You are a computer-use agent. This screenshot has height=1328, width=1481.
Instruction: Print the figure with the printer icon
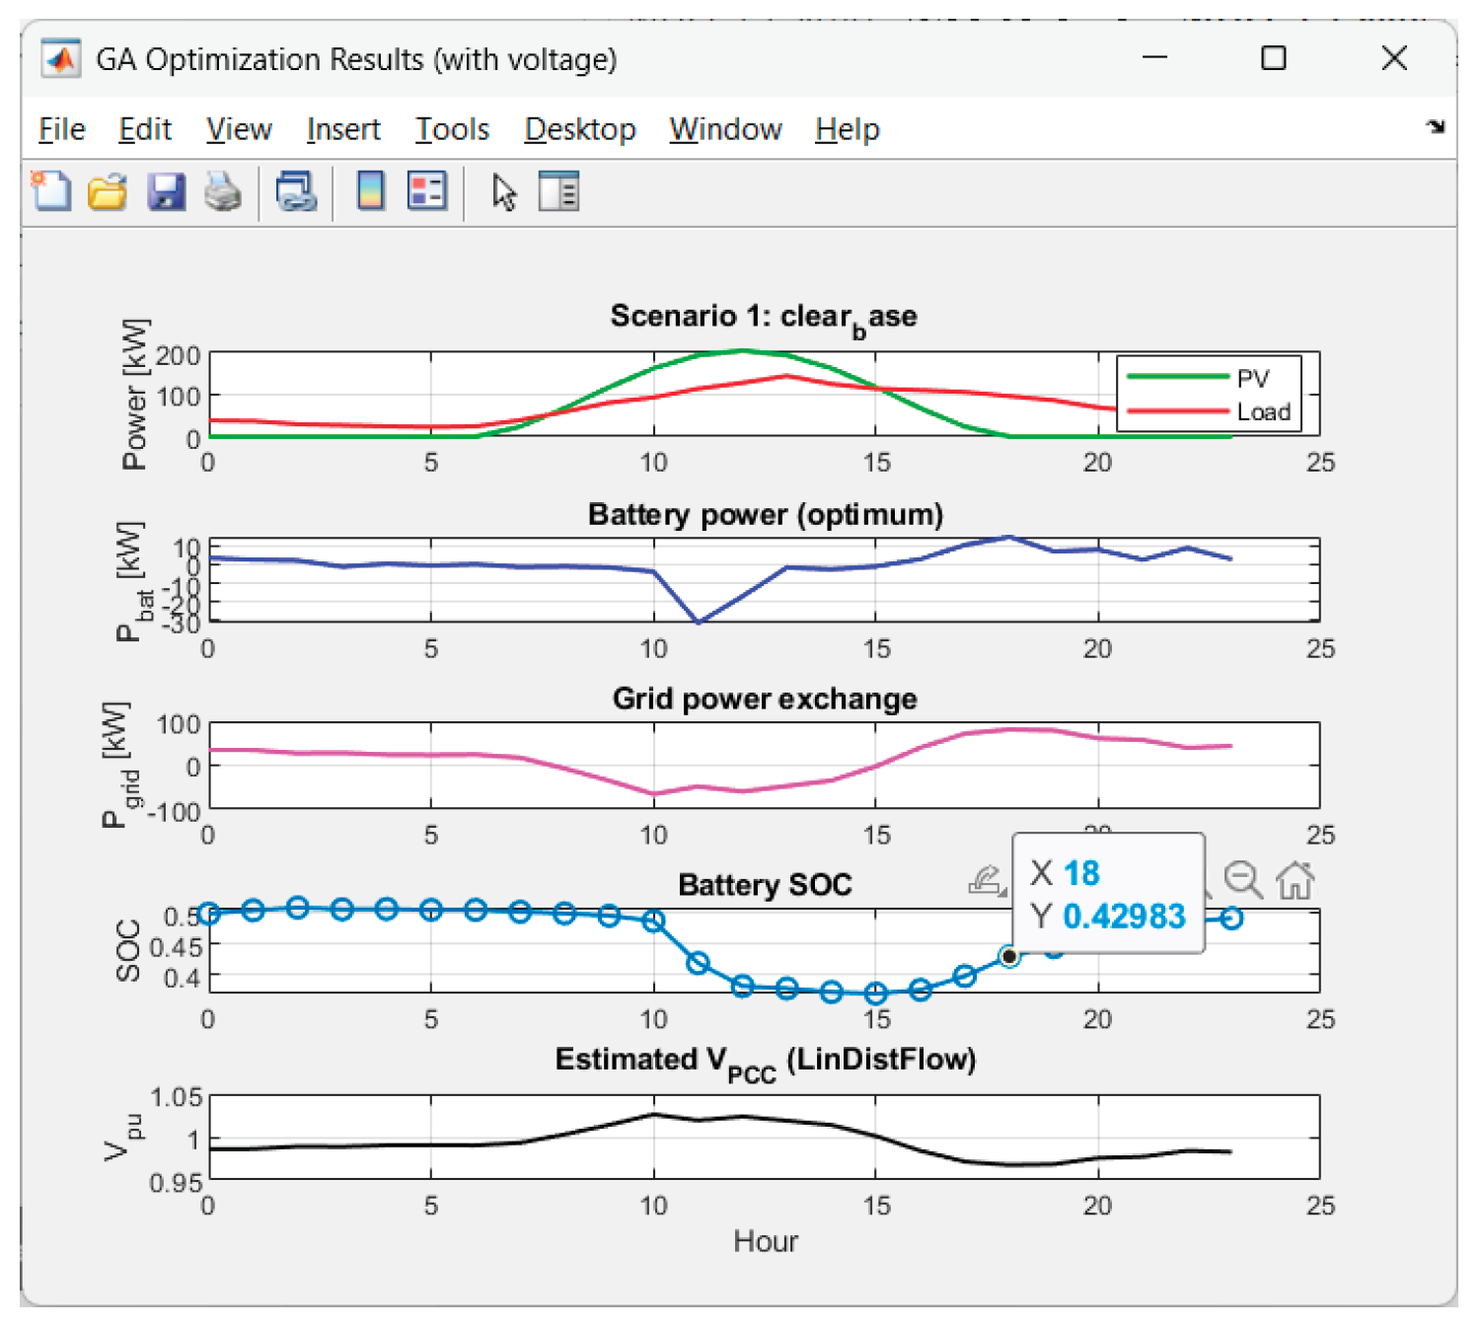(223, 191)
